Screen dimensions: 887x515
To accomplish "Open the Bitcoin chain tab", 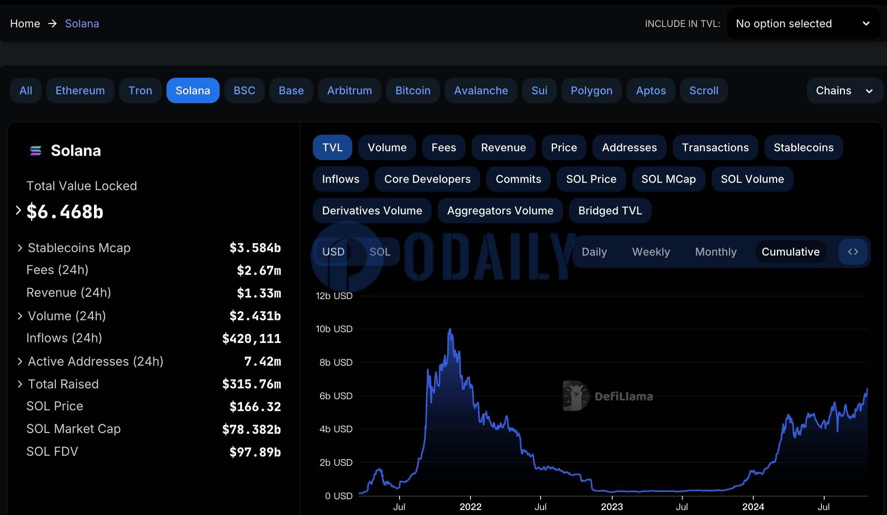I will click(x=413, y=90).
